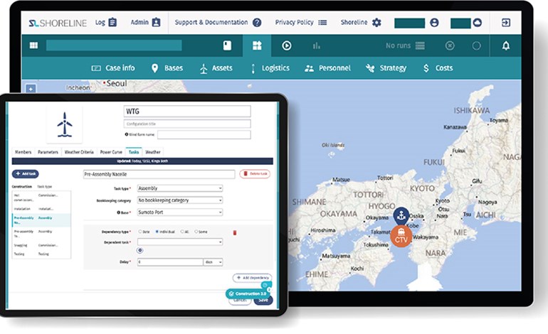
Task: Open the Task type Assembly dropdown
Action: click(179, 188)
